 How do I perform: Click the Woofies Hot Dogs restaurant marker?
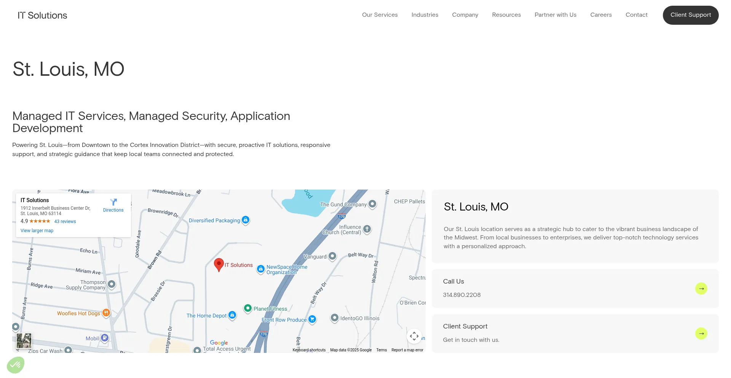pyautogui.click(x=106, y=313)
